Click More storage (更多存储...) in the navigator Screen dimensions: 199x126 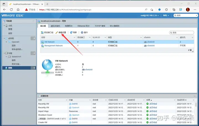(x=16, y=64)
